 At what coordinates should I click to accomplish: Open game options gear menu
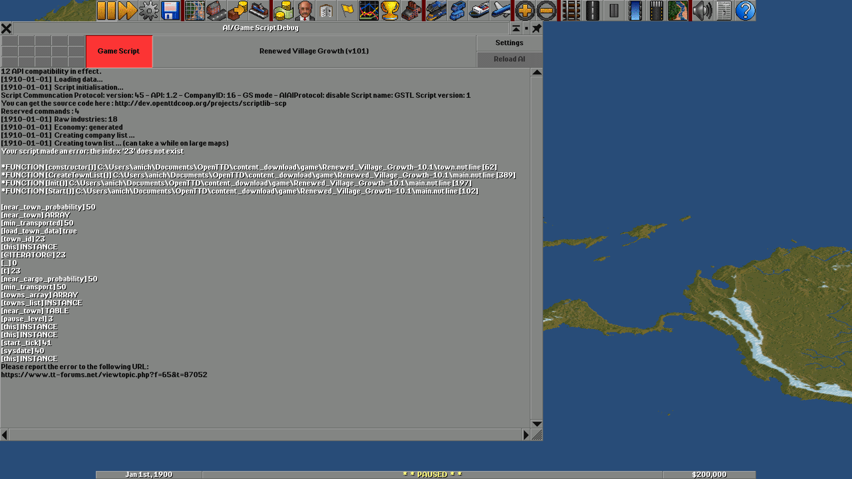(149, 11)
